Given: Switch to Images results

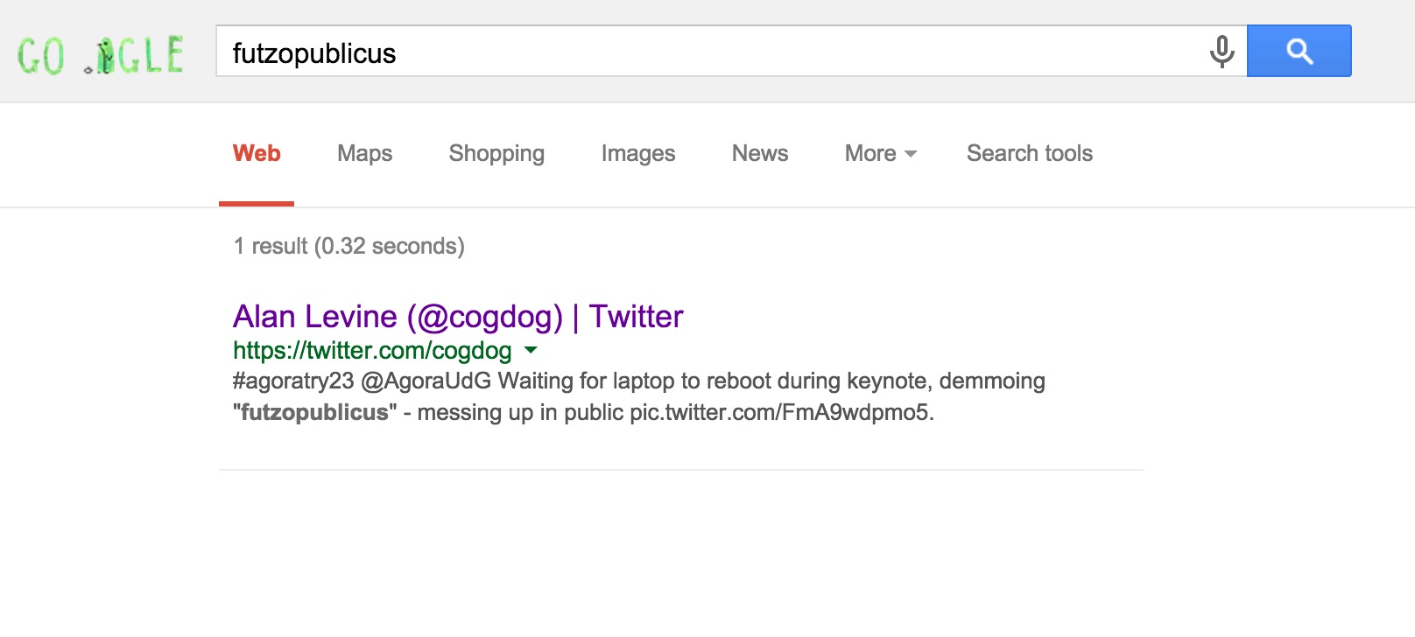Looking at the screenshot, I should click(x=637, y=154).
